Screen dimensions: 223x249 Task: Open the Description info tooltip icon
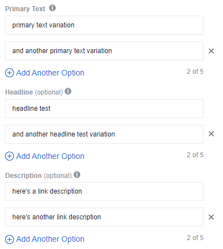[x=77, y=175]
